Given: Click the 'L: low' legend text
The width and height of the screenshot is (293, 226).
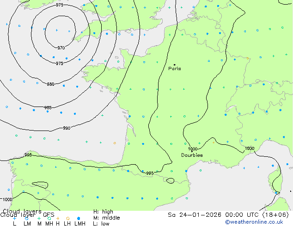Looking at the screenshot, I should coord(101,223).
